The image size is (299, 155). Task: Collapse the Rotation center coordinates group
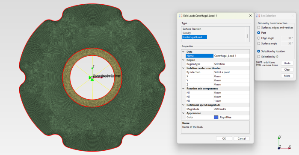pos(183,68)
